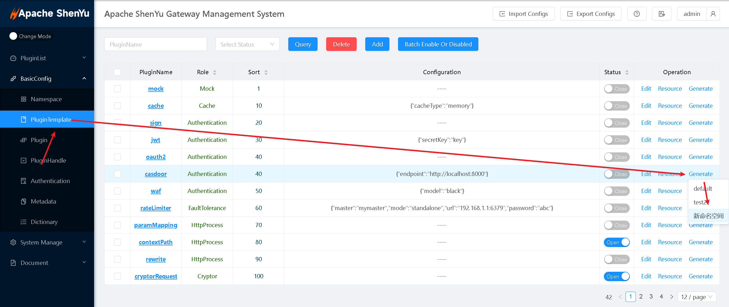Click the Batch Enable Or Disabled button

point(438,44)
